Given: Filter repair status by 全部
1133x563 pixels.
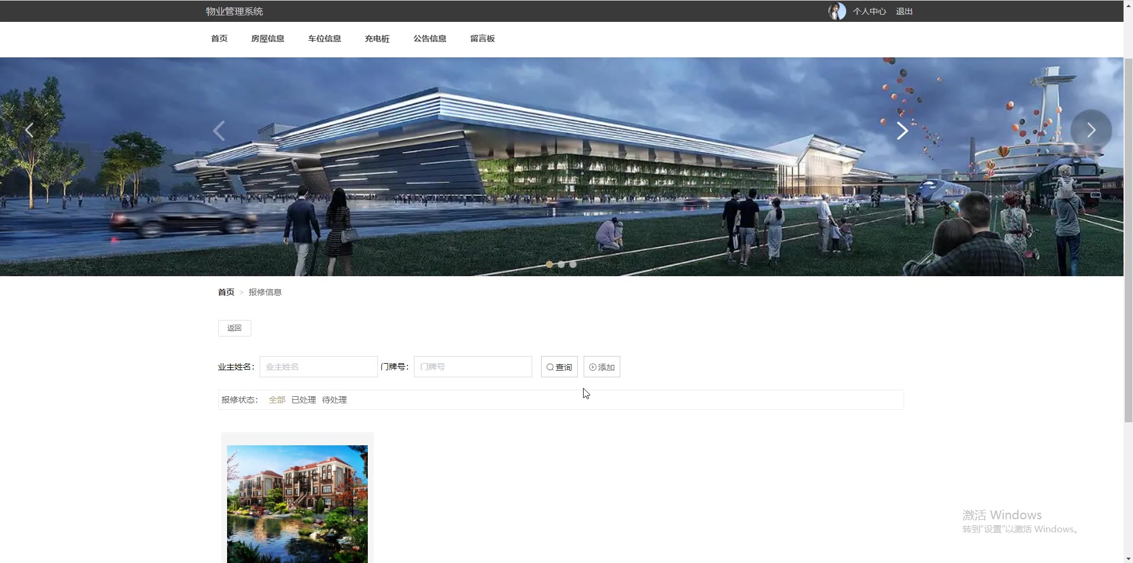Looking at the screenshot, I should [277, 400].
